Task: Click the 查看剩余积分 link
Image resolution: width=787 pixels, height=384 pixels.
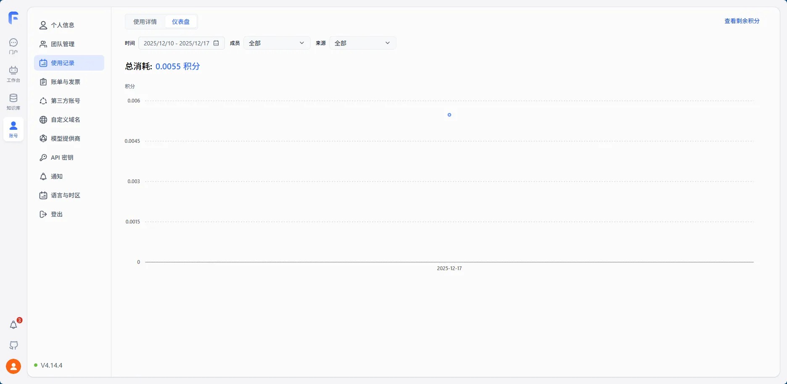Action: [x=742, y=21]
